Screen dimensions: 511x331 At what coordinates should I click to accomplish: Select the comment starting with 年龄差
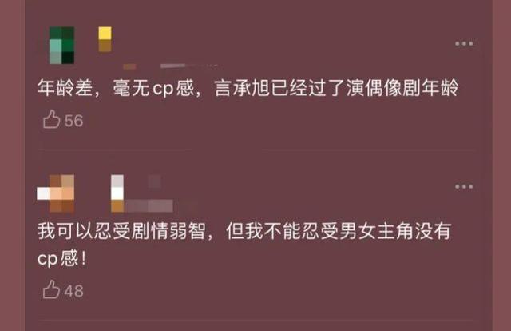coord(248,88)
